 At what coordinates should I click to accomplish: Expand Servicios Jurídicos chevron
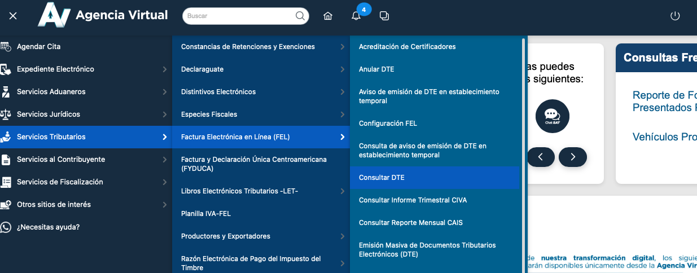164,115
